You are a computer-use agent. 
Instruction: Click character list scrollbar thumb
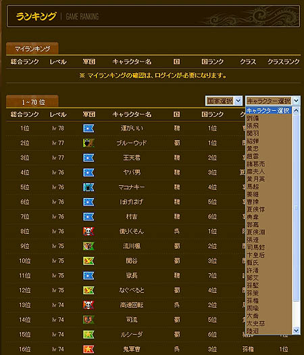296,208
